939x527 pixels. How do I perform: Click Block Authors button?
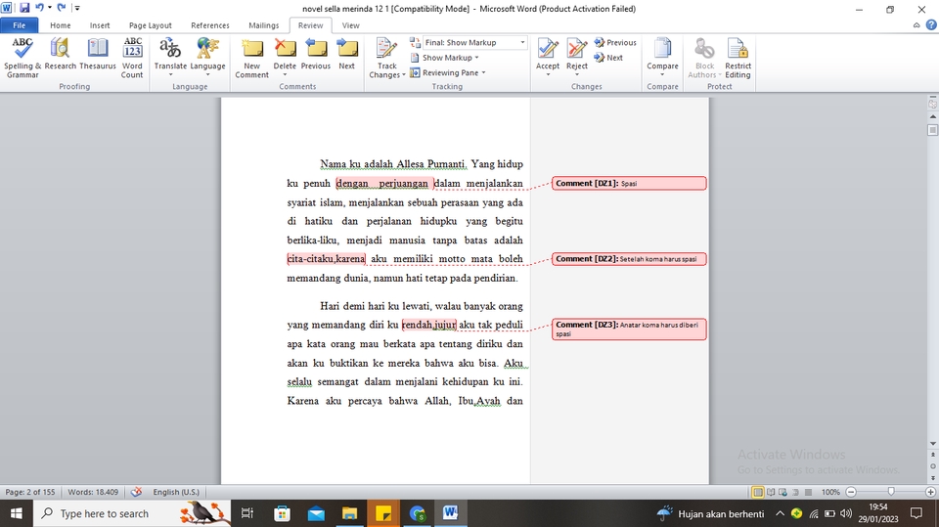(x=704, y=58)
